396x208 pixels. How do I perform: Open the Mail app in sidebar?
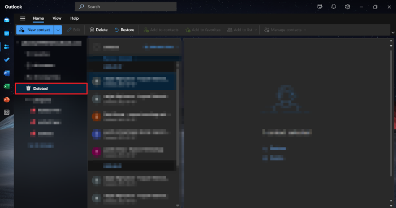point(7,20)
